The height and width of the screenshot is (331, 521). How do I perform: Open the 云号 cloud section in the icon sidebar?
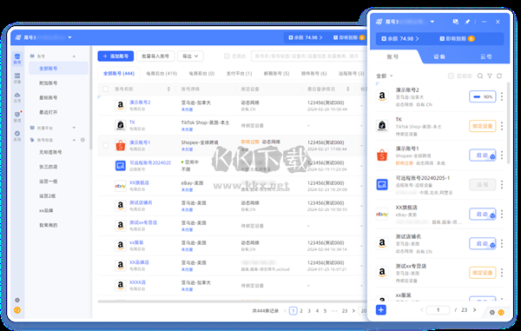17,97
